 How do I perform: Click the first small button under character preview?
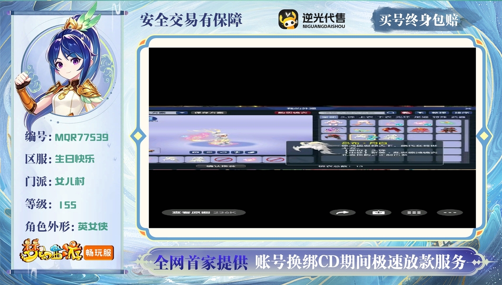click(x=196, y=152)
